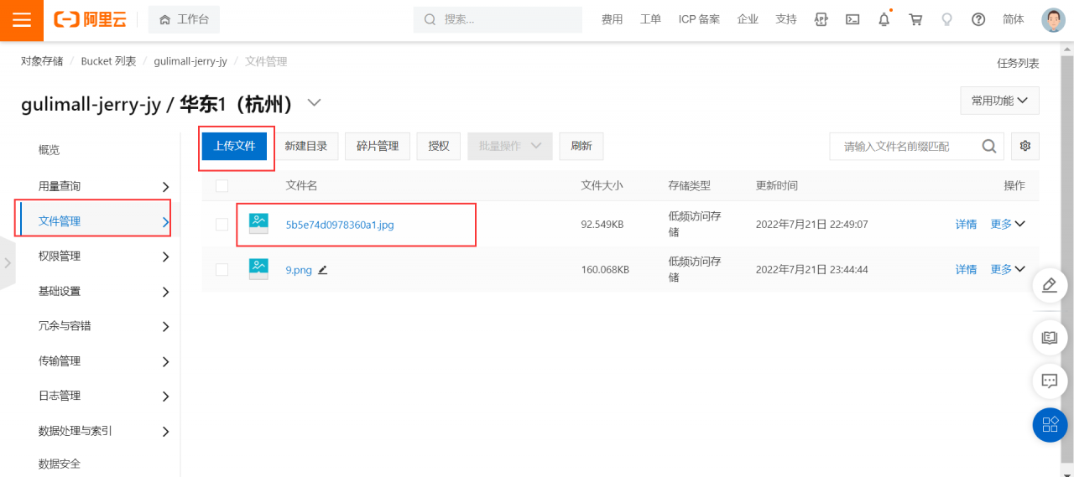Screen dimensions: 1074x477
Task: Open the bucket region switcher chevron
Action: click(314, 102)
